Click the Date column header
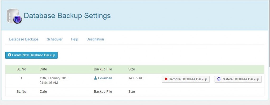270x105 pixels. click(43, 69)
